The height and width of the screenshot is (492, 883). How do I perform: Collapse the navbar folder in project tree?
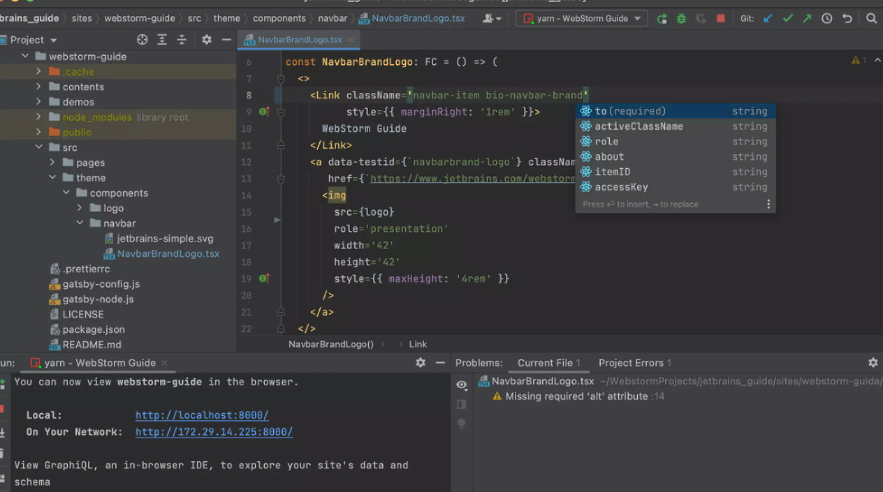[80, 223]
